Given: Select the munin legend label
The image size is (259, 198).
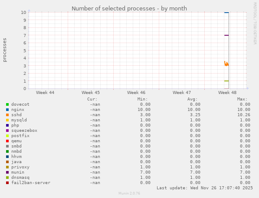Looking at the screenshot, I should click(x=18, y=172).
